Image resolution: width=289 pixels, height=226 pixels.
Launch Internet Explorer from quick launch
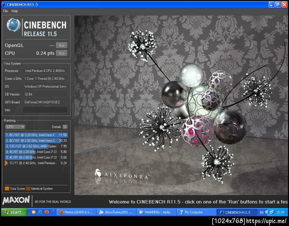tap(40, 212)
